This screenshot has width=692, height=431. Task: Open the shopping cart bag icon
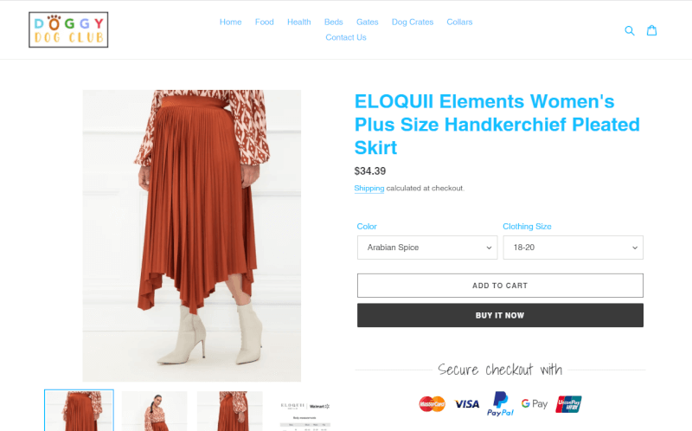652,30
